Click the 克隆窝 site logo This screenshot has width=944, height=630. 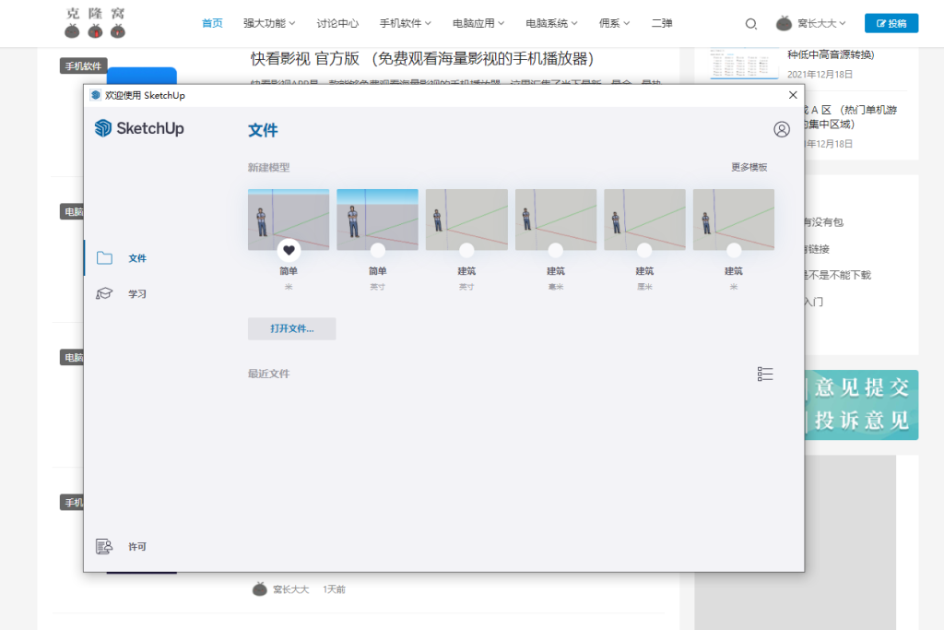point(95,23)
